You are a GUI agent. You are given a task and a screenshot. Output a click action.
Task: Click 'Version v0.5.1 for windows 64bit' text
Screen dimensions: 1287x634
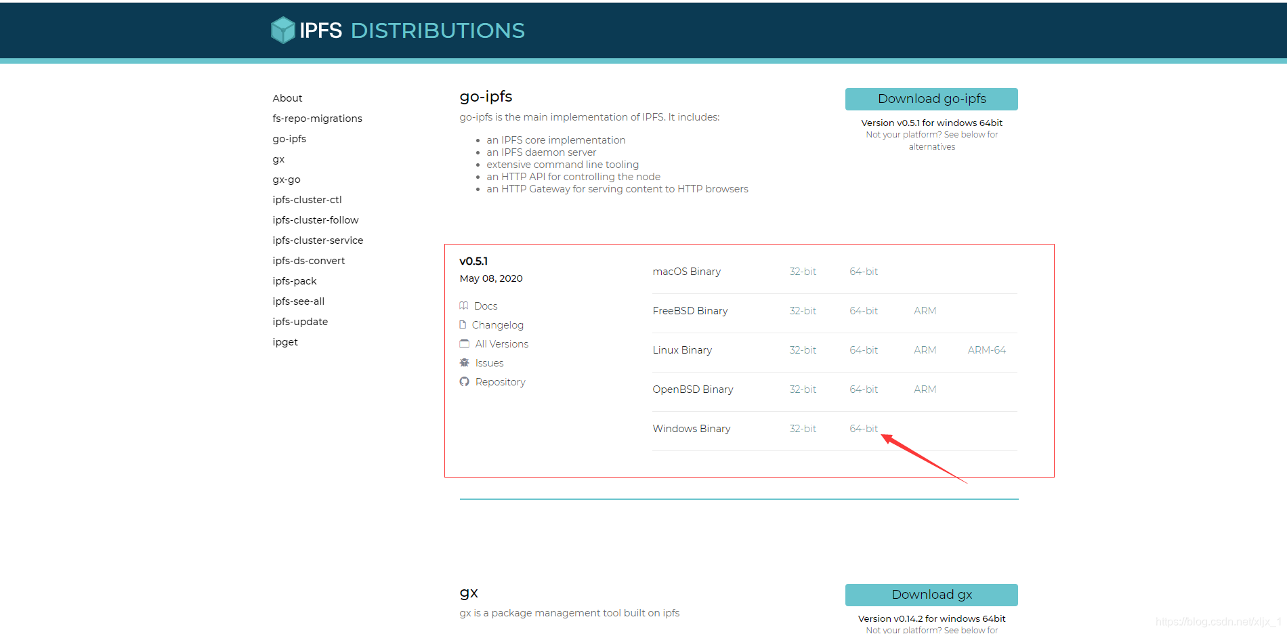pos(931,123)
